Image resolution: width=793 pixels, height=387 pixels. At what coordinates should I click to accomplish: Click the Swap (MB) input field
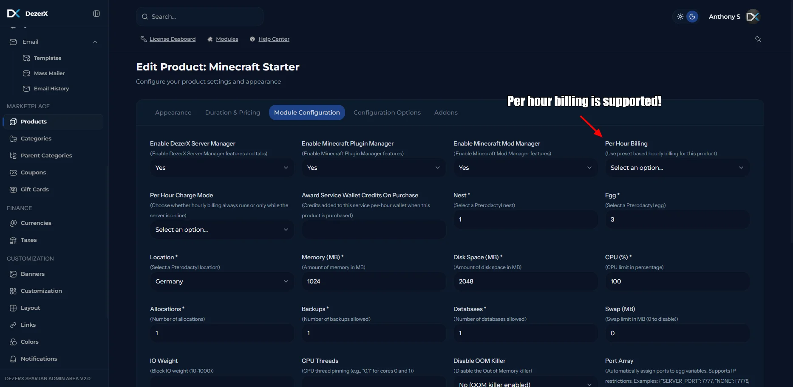[677, 333]
